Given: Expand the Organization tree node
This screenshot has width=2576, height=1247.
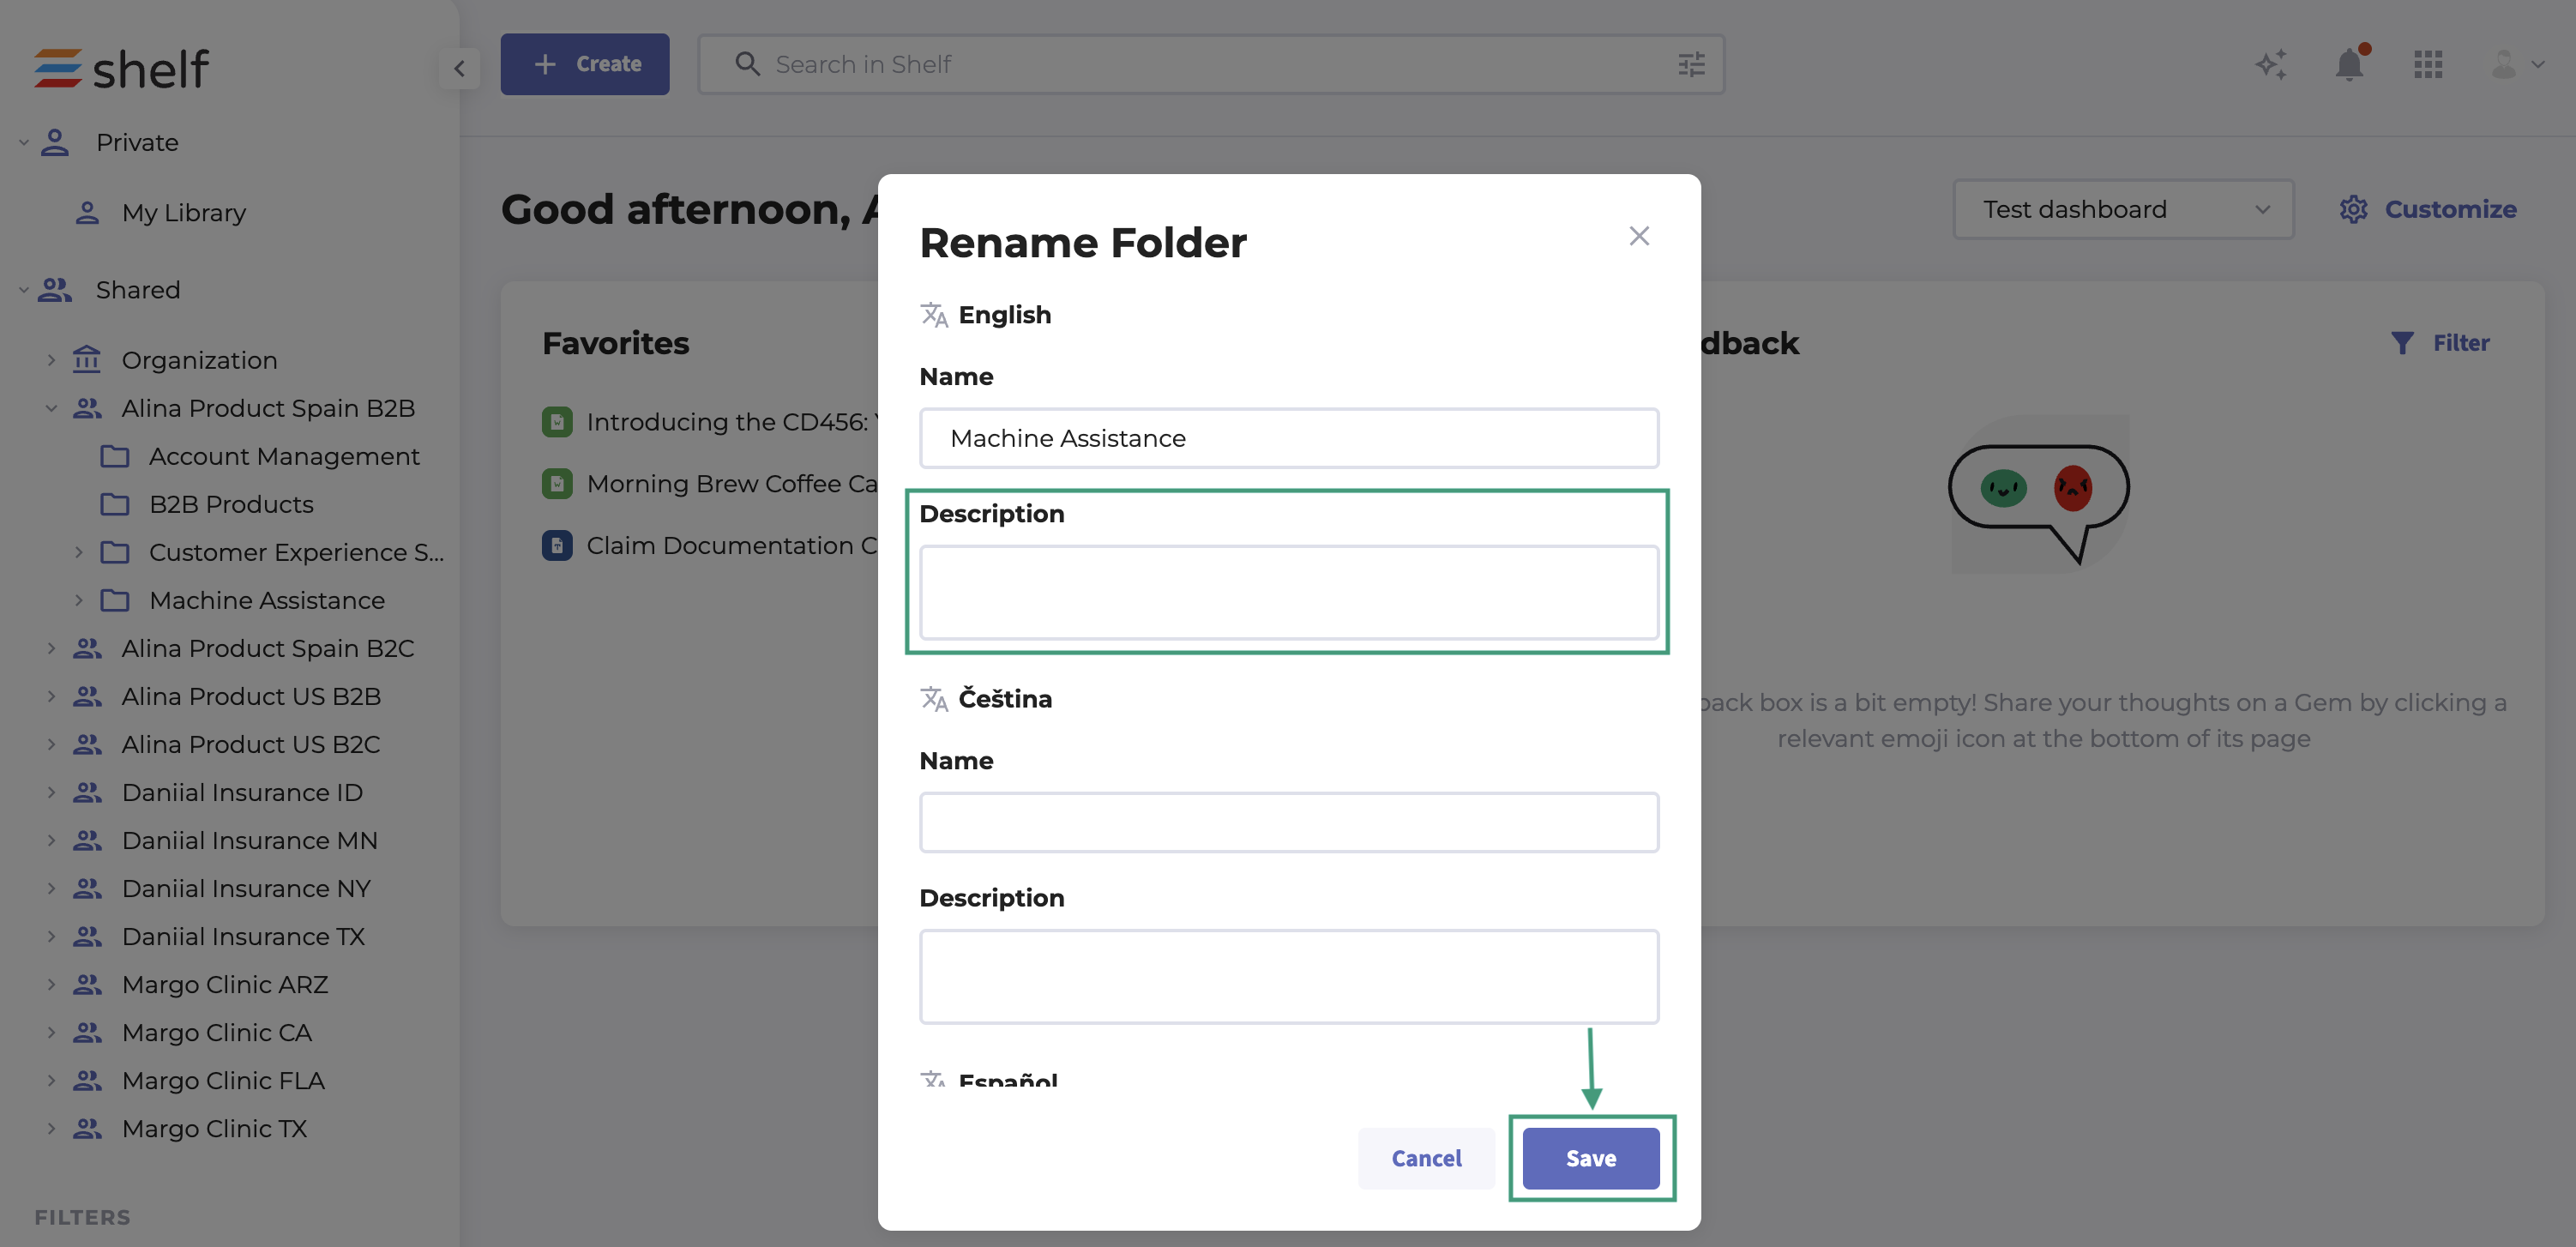Looking at the screenshot, I should pyautogui.click(x=51, y=360).
